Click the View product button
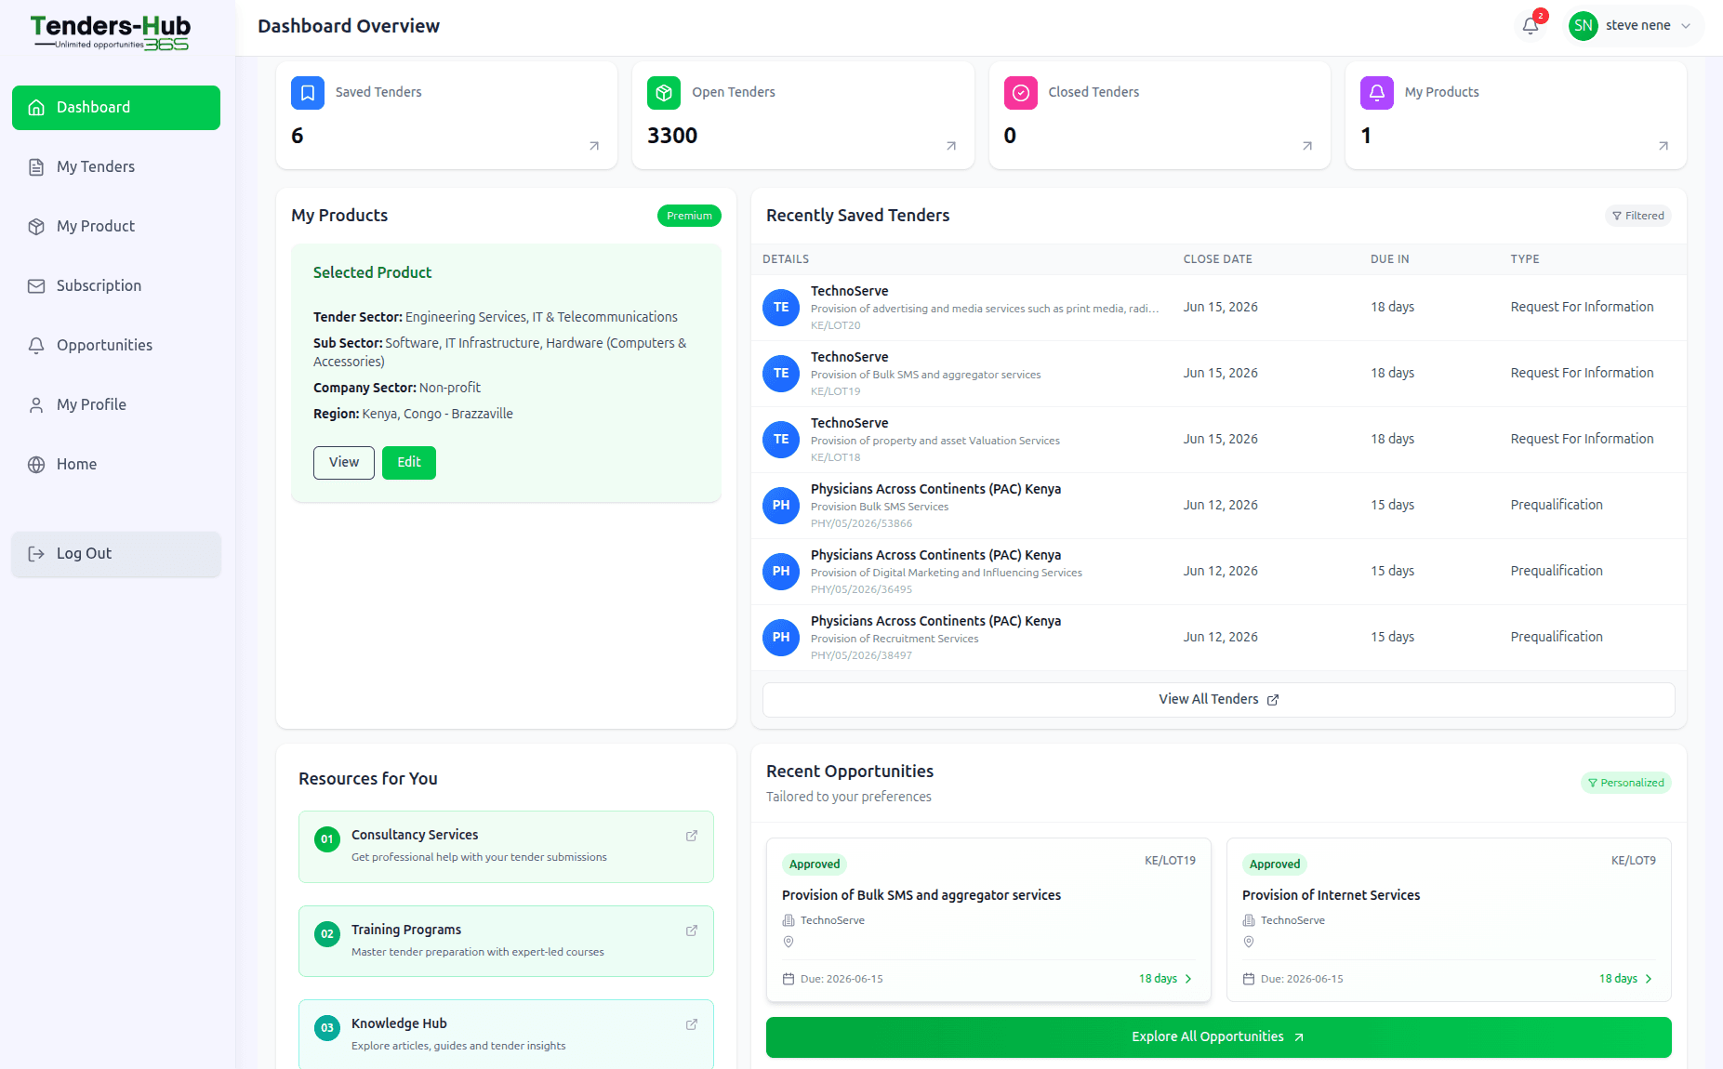This screenshot has height=1069, width=1723. point(344,463)
